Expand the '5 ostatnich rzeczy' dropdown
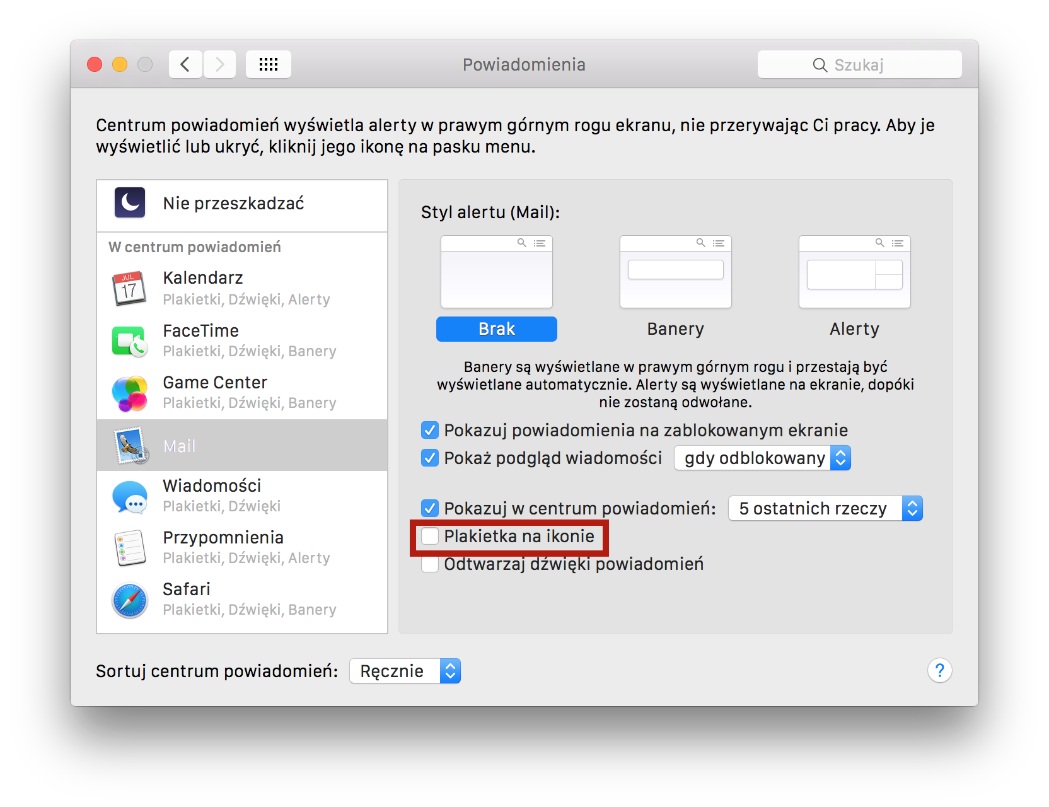The width and height of the screenshot is (1049, 807). tap(825, 509)
